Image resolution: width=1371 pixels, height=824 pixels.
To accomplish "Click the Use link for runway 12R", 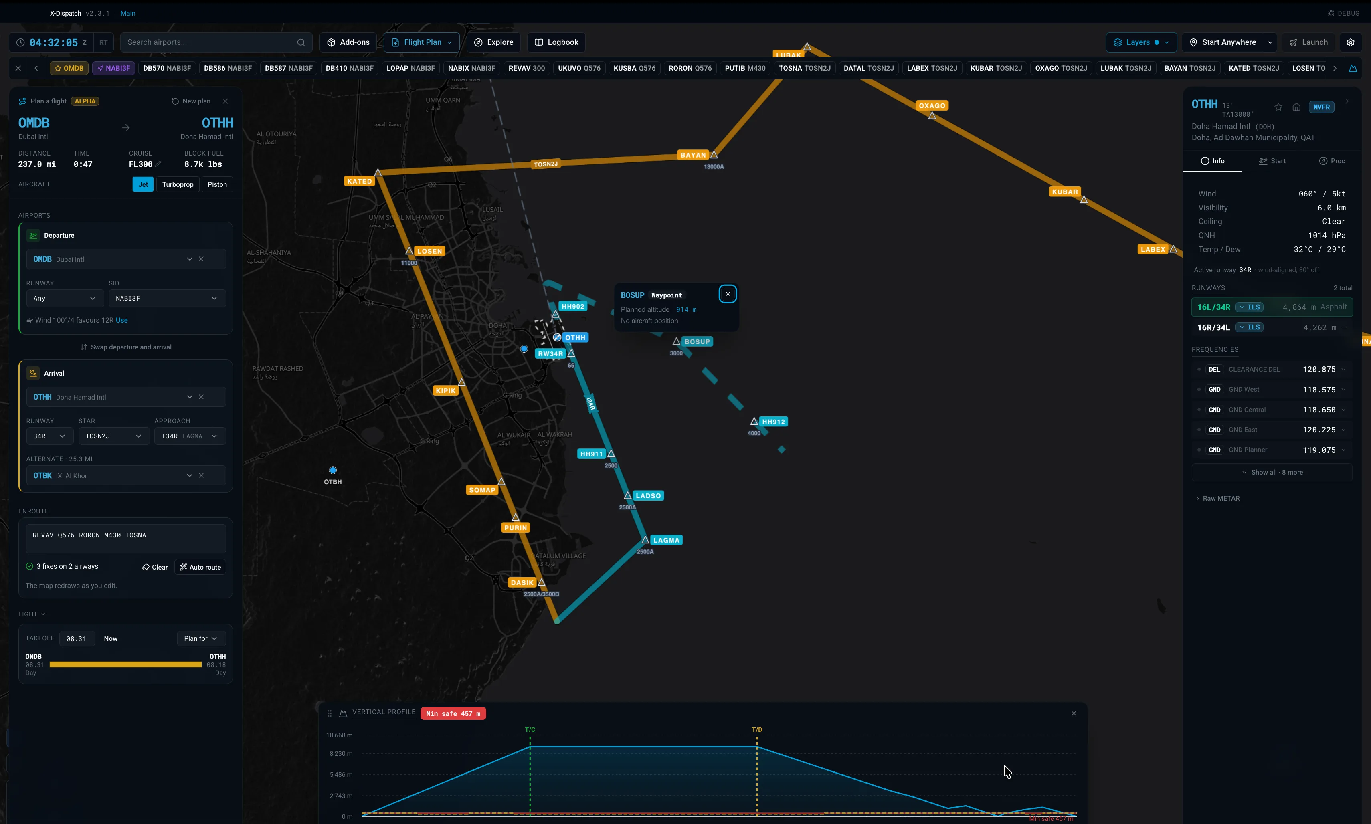I will (x=121, y=320).
